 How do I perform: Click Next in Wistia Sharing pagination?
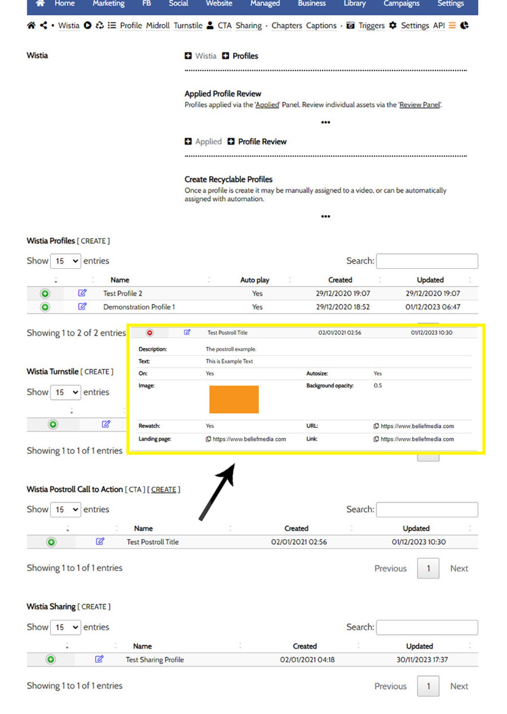[x=459, y=686]
